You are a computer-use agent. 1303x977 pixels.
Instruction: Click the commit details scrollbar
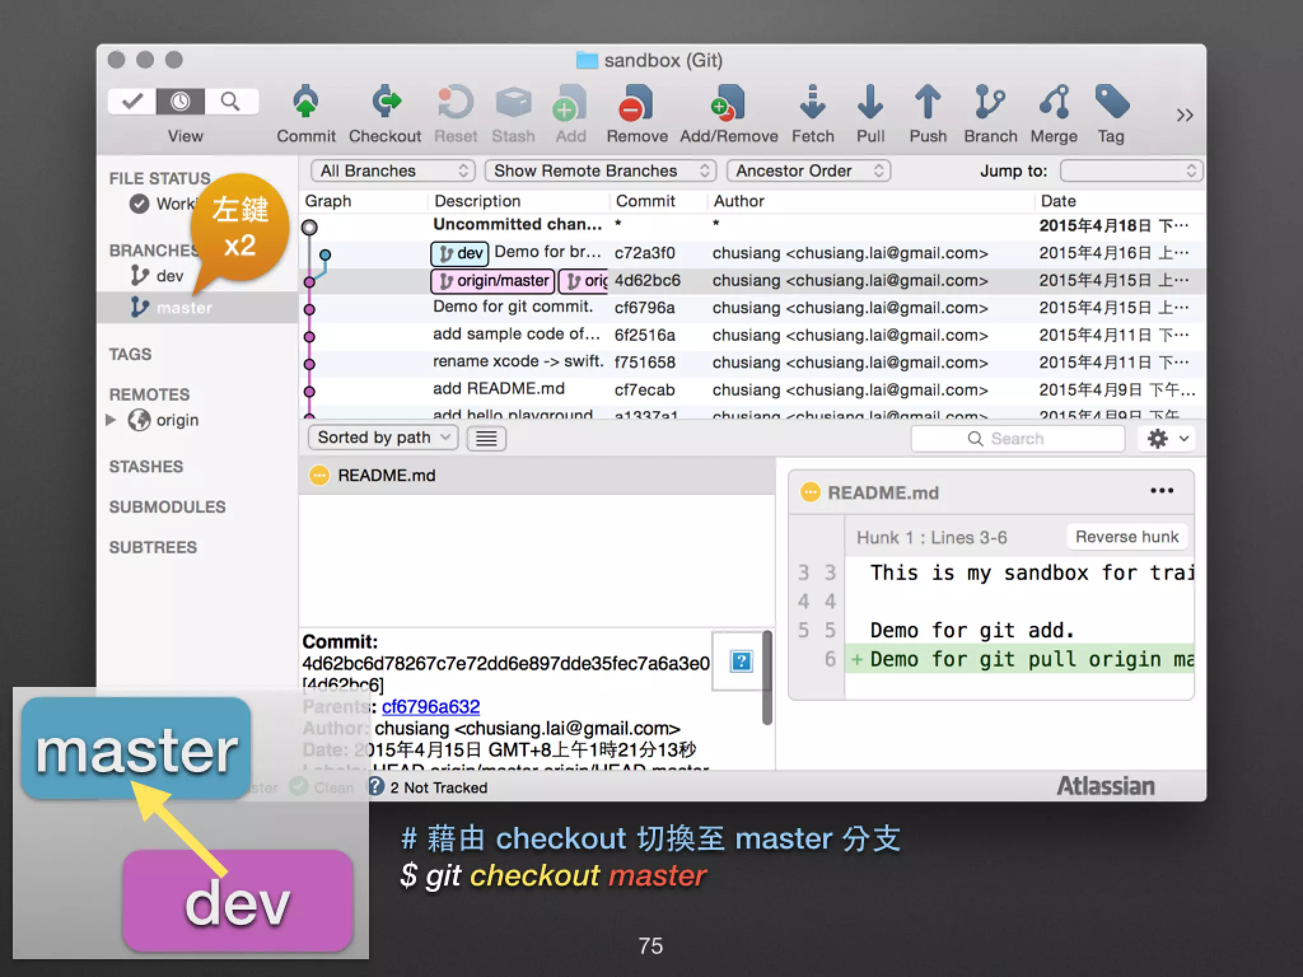767,677
